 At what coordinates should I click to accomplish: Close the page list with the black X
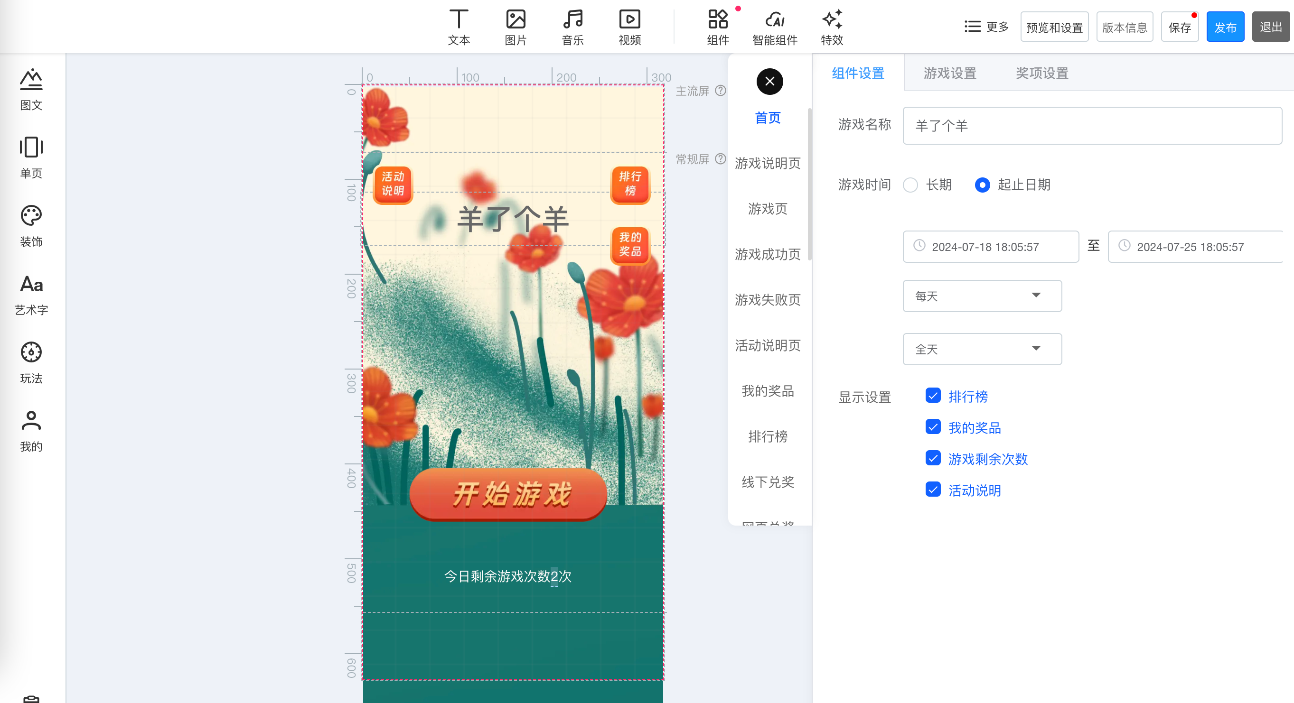click(769, 81)
